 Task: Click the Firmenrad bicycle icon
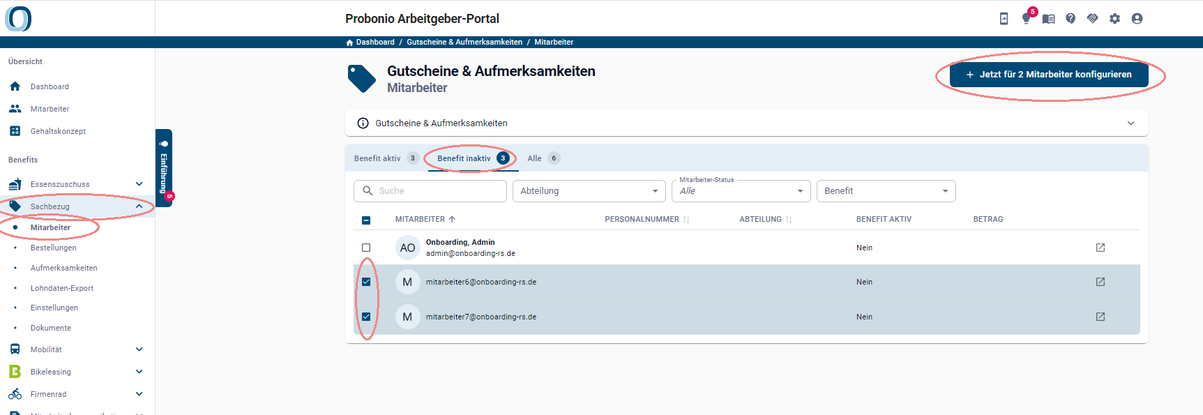click(15, 394)
